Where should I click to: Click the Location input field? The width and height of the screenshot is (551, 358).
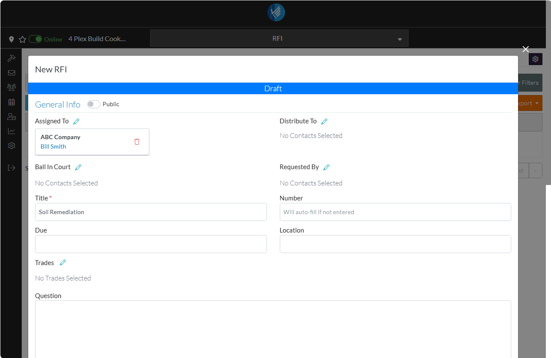395,244
